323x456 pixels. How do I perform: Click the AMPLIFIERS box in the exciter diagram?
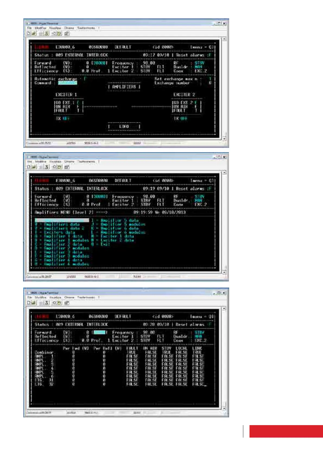[124, 87]
